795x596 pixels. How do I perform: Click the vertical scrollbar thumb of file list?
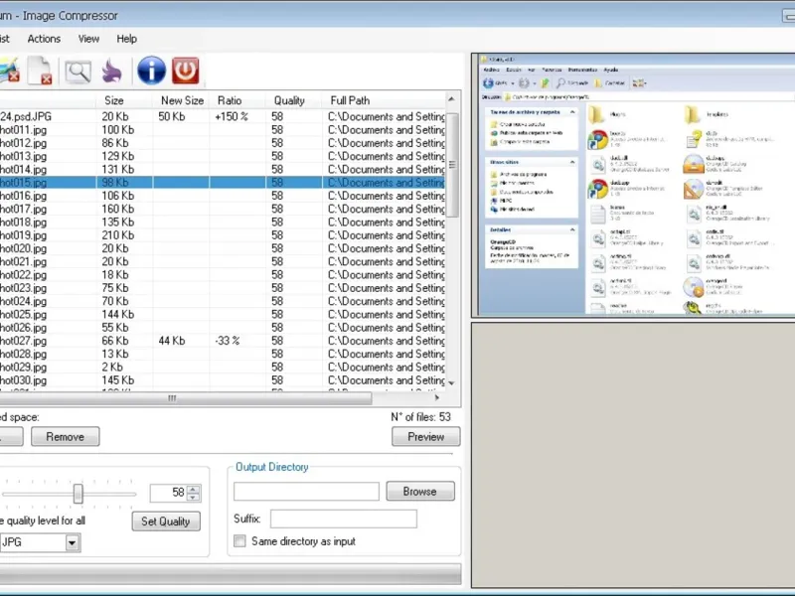pyautogui.click(x=452, y=165)
